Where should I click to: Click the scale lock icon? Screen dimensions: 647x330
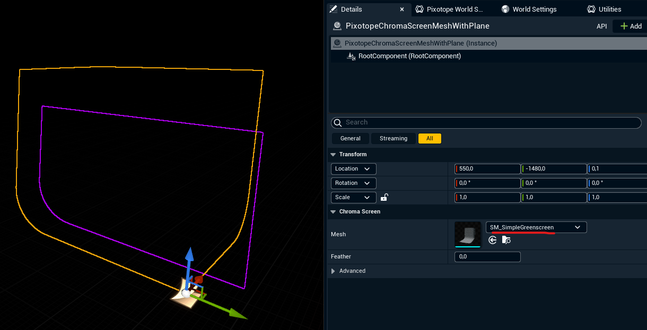point(384,198)
